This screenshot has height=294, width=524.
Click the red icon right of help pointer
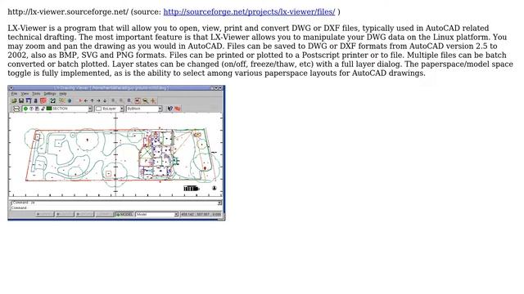(178, 109)
